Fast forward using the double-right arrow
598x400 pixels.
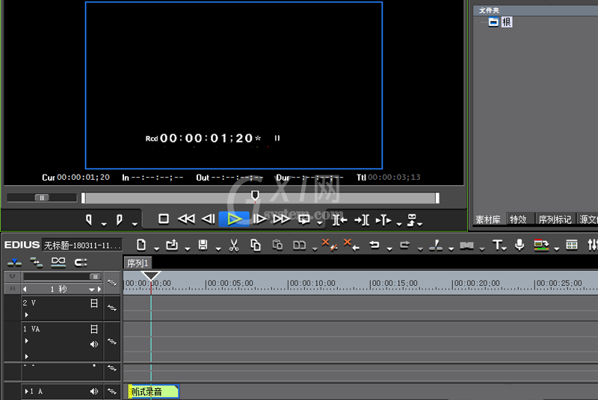[282, 219]
